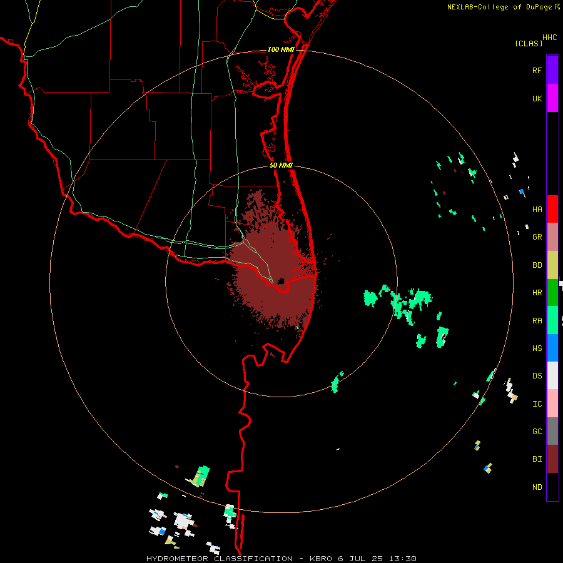The height and width of the screenshot is (563, 563).
Task: Click the purple RF color swatch
Action: 552,70
